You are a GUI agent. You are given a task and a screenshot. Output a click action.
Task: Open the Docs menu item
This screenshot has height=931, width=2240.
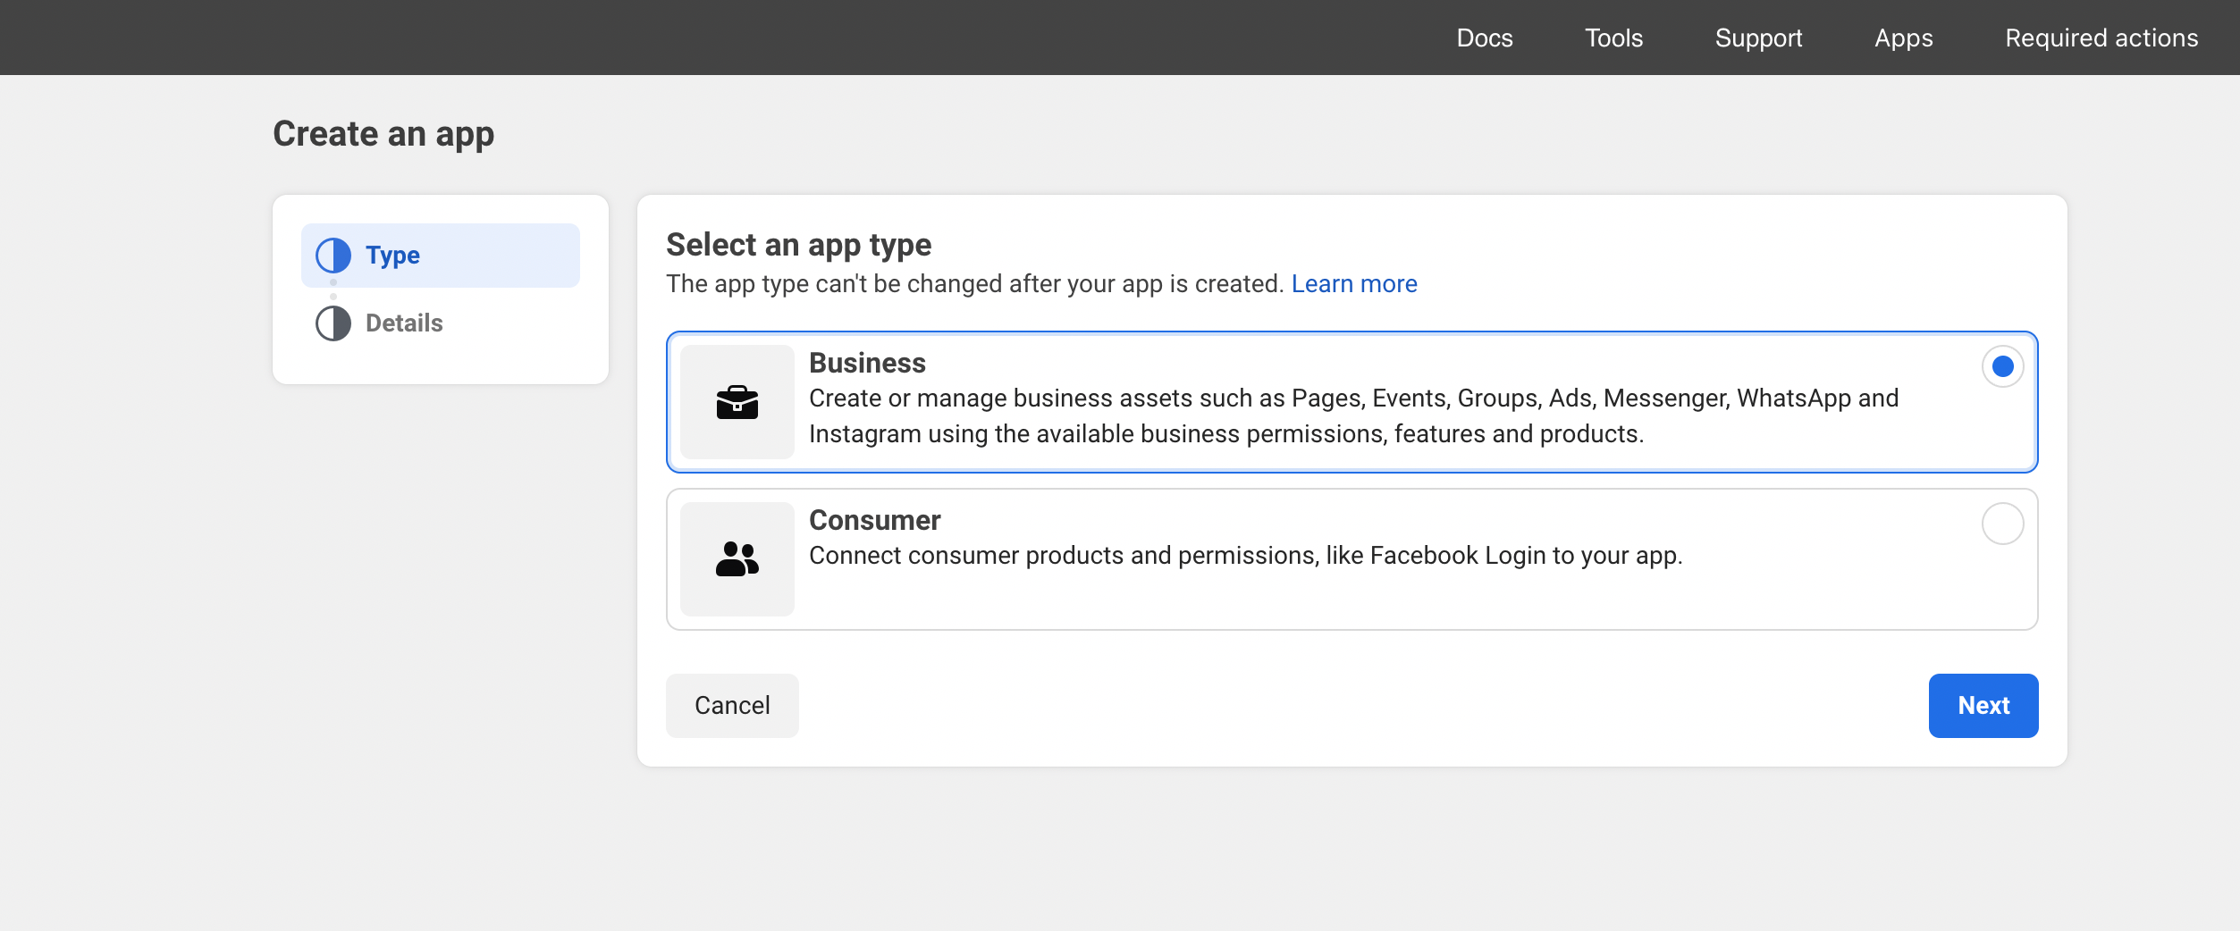coord(1484,38)
